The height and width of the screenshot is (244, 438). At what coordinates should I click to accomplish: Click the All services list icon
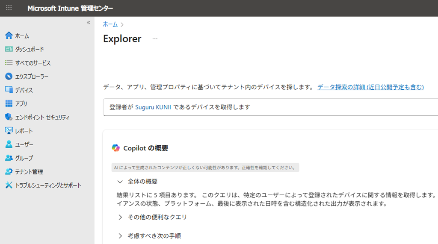[9, 62]
